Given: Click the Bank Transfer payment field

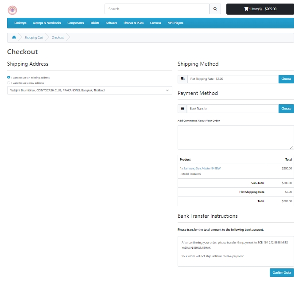Looking at the screenshot, I should coord(233,109).
